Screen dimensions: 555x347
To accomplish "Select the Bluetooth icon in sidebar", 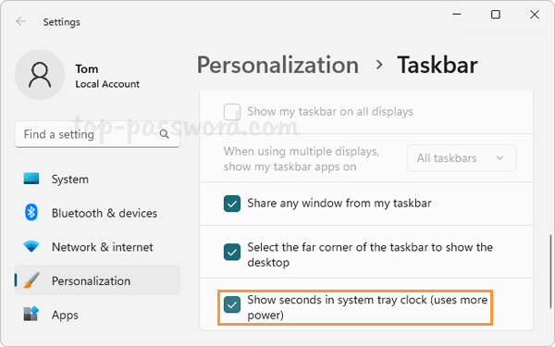I will [x=31, y=213].
